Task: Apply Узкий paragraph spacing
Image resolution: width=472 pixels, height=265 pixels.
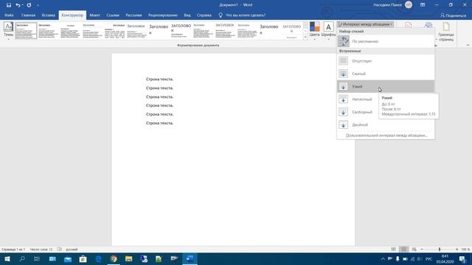Action: coord(385,87)
